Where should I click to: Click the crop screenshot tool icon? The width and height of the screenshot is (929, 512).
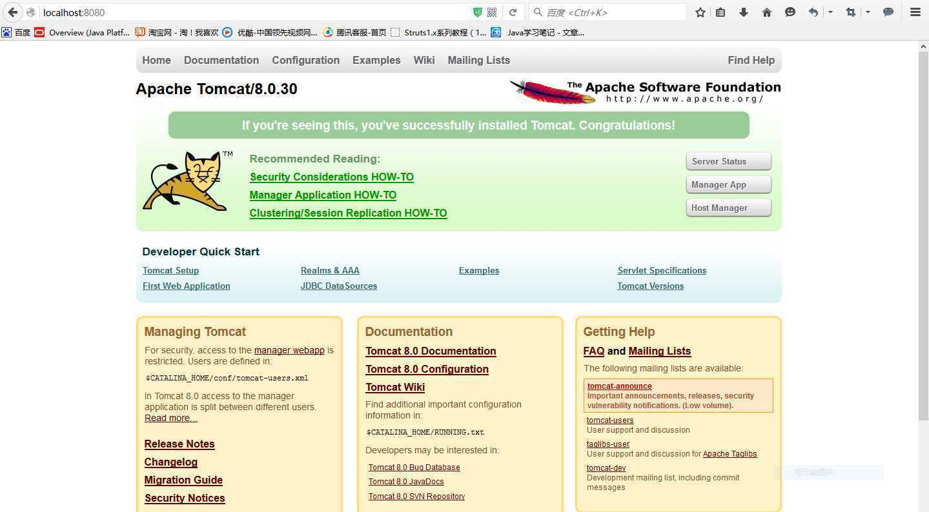pos(851,12)
